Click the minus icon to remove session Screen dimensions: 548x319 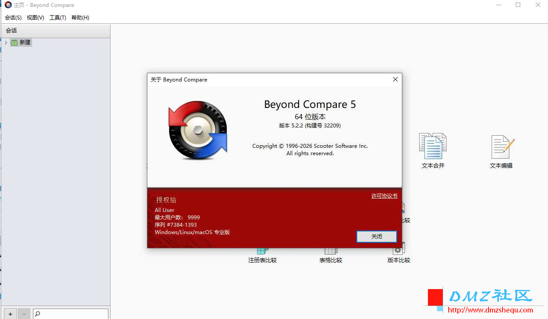tap(24, 314)
